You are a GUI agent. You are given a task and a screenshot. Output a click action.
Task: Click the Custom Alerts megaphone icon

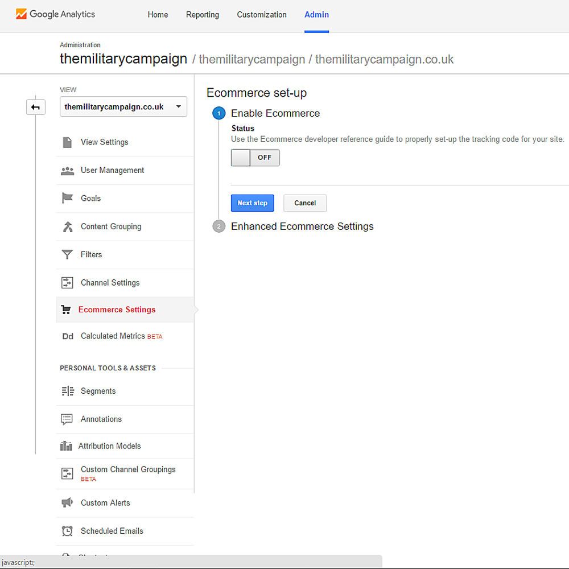67,502
